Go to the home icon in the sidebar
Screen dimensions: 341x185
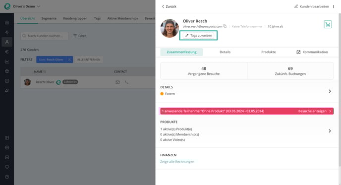(x=7, y=22)
